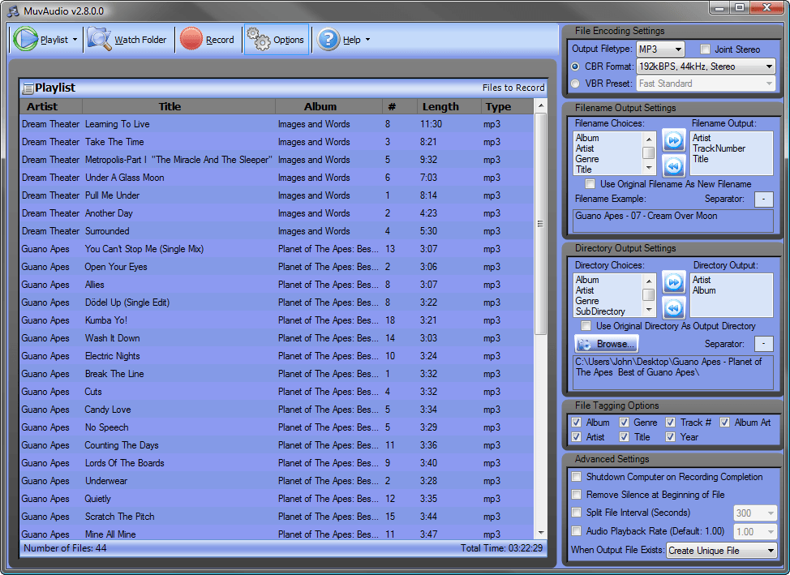Viewport: 790px width, 575px height.
Task: Click Browse to choose output directory
Action: tap(604, 343)
